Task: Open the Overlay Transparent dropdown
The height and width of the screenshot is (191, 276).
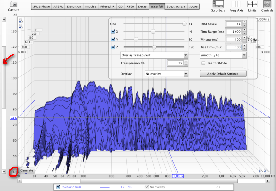Action: (x=154, y=54)
